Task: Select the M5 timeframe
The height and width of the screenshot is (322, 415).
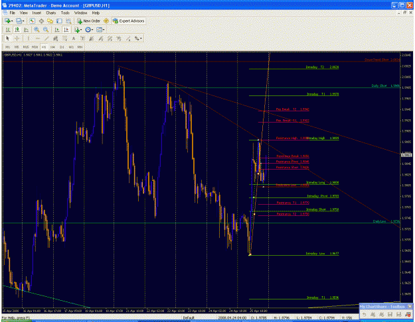Action: point(17,47)
